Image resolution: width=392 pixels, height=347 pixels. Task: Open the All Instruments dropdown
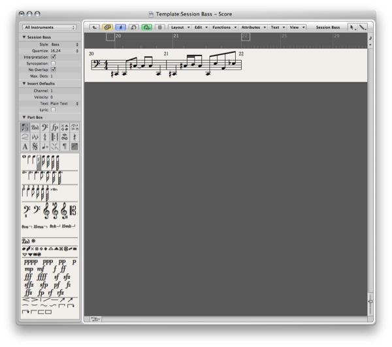pyautogui.click(x=50, y=27)
